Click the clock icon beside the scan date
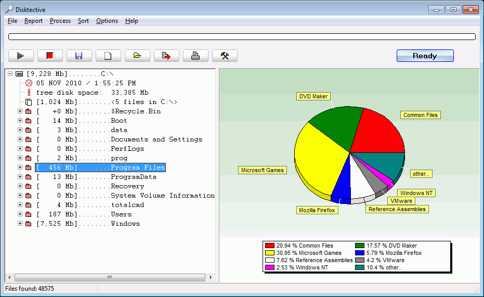This screenshot has height=297, width=484. (x=29, y=83)
